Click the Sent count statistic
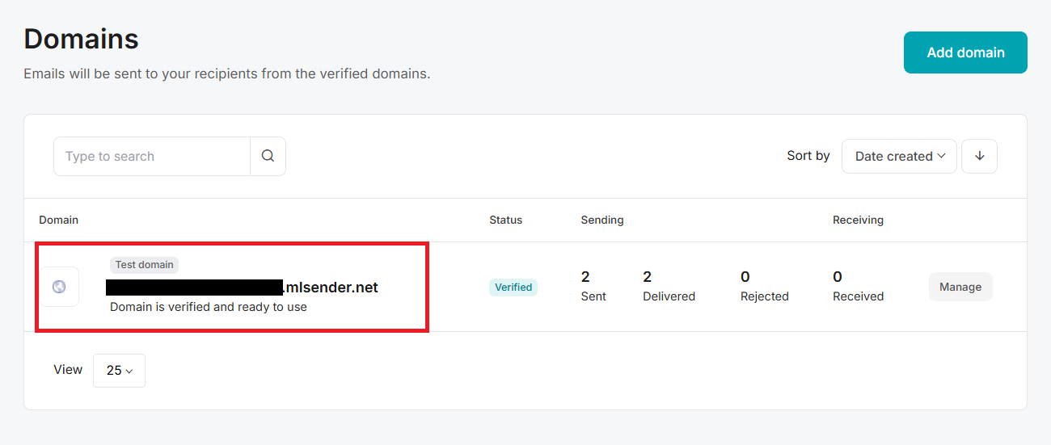 593,286
